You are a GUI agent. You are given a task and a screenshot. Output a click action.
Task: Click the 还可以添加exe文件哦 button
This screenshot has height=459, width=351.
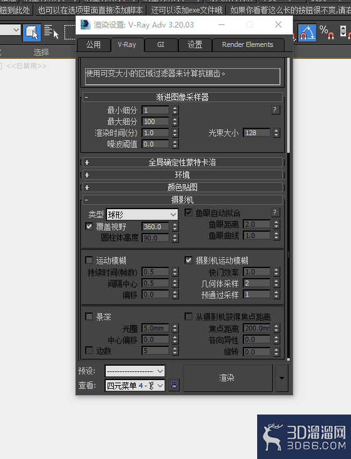tap(186, 10)
